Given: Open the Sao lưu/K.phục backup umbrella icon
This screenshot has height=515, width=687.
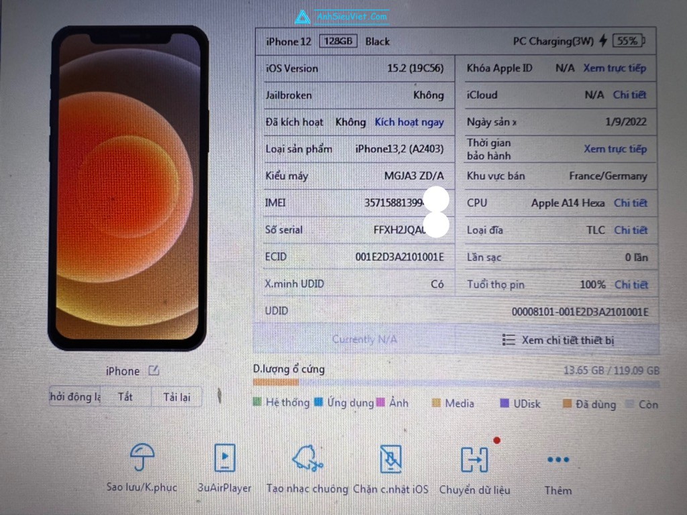Looking at the screenshot, I should click(142, 457).
